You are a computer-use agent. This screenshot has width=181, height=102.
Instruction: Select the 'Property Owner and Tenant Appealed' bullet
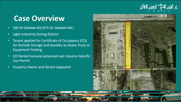pos(42,67)
